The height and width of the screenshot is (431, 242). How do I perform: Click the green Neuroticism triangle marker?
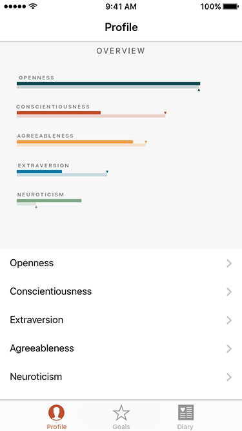tap(36, 207)
